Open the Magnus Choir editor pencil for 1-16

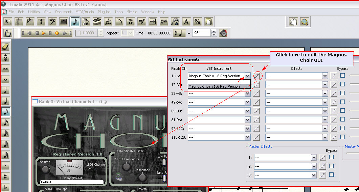tap(257, 76)
